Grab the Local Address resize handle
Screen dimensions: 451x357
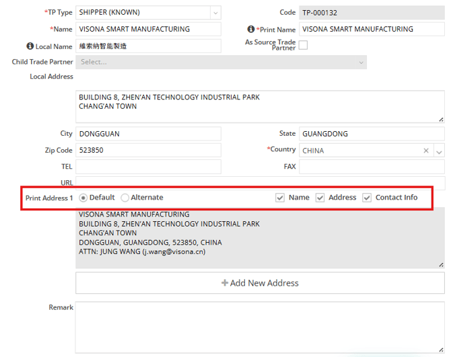(441, 120)
